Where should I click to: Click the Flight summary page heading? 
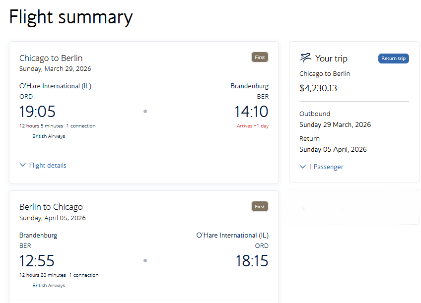(71, 17)
